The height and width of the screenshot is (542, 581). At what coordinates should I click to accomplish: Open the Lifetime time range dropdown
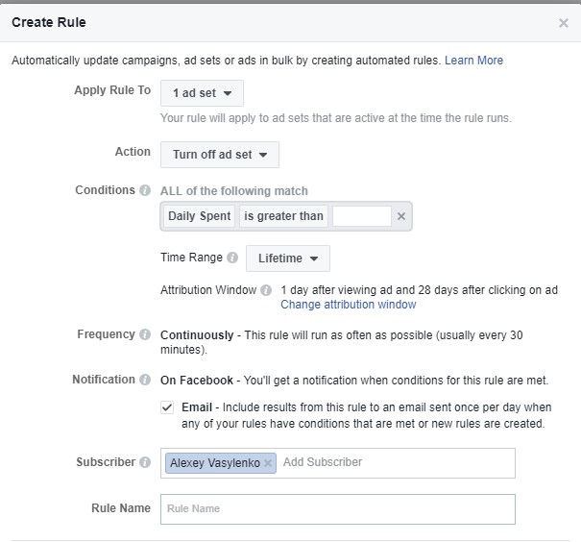pyautogui.click(x=288, y=259)
